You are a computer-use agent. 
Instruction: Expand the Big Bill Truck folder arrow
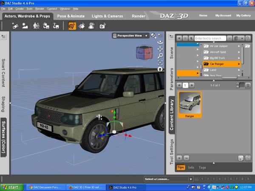239,58
